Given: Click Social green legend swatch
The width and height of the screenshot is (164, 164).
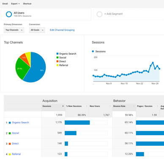Looking at the screenshot, I should 57,57.
